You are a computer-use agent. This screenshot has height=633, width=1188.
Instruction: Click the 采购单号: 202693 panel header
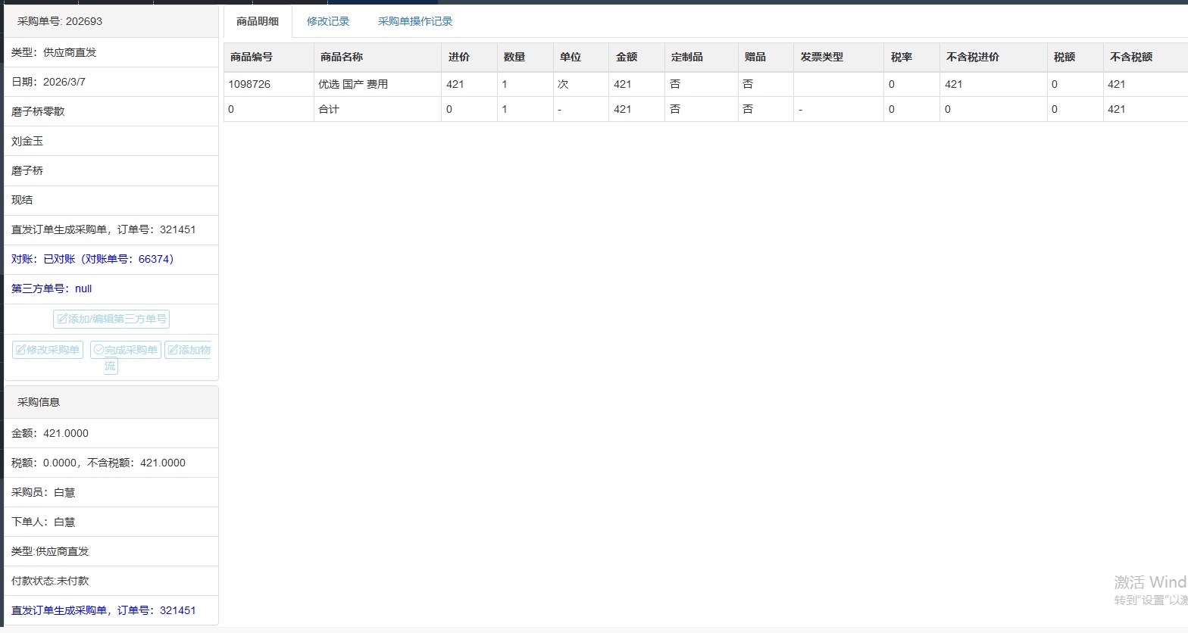(60, 21)
